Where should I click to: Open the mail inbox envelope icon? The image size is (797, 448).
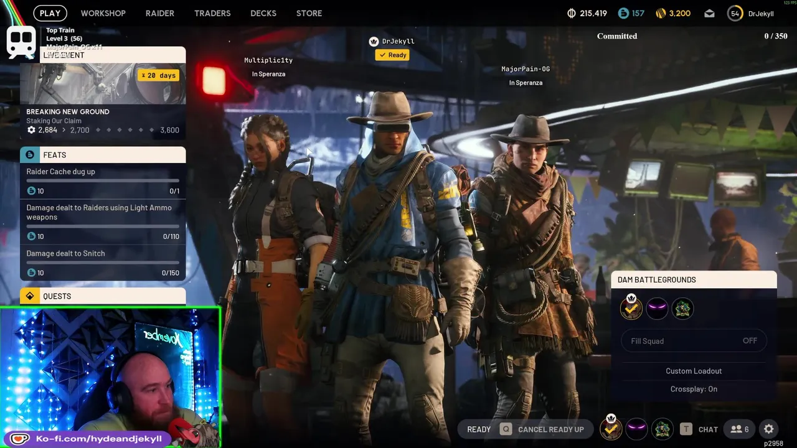(x=709, y=13)
